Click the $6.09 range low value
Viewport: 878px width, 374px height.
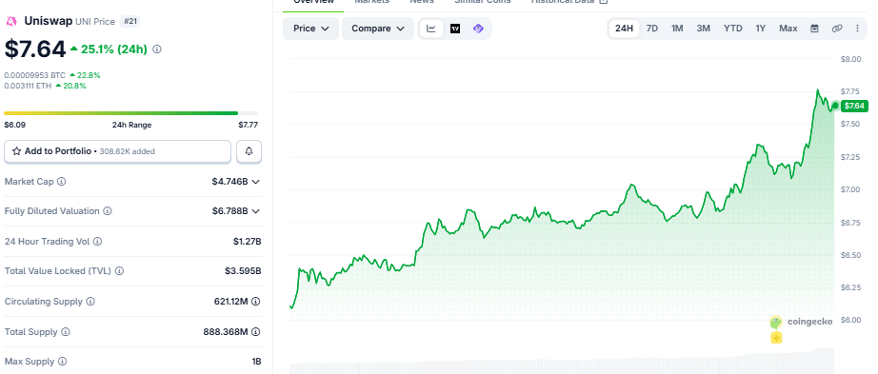click(14, 125)
